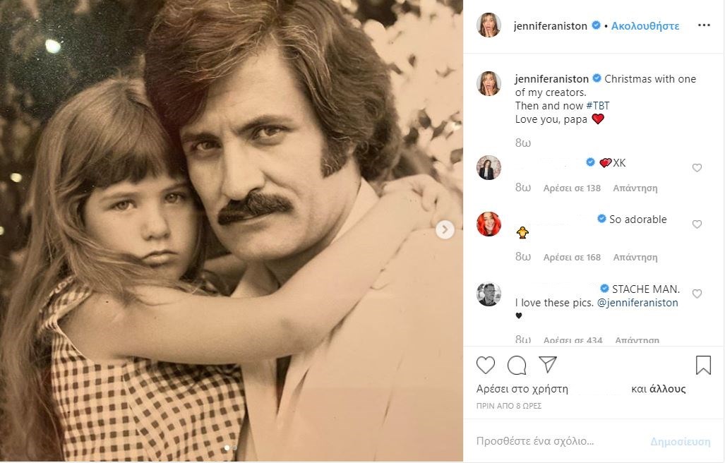Screen dimensions: 725x463
Task: Open the avatar of the 'STACHE MAN' commenter
Action: pos(489,294)
